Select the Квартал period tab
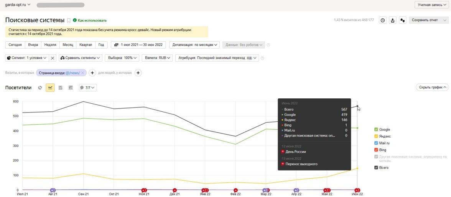The image size is (451, 197). 86,45
